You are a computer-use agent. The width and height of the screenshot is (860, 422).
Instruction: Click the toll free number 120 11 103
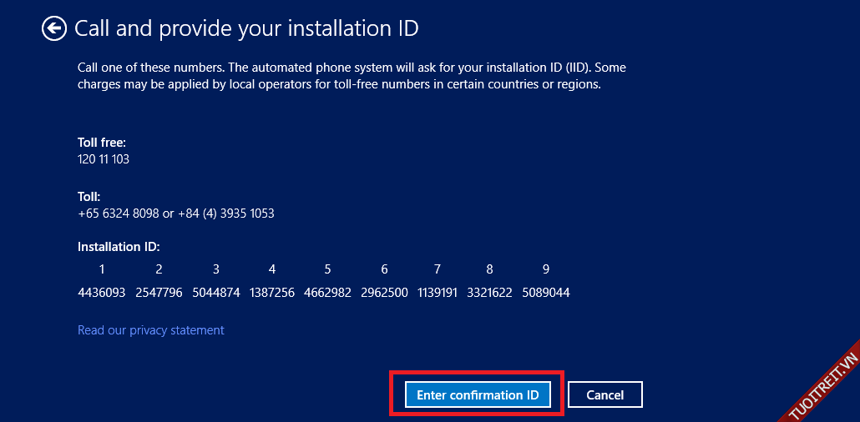pos(103,159)
